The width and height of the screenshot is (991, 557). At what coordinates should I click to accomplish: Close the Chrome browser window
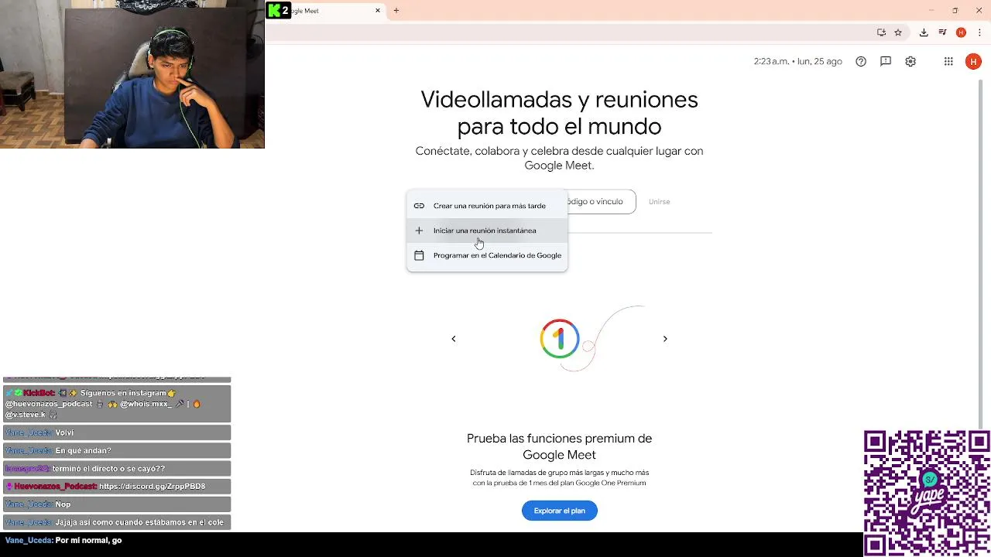click(x=979, y=11)
